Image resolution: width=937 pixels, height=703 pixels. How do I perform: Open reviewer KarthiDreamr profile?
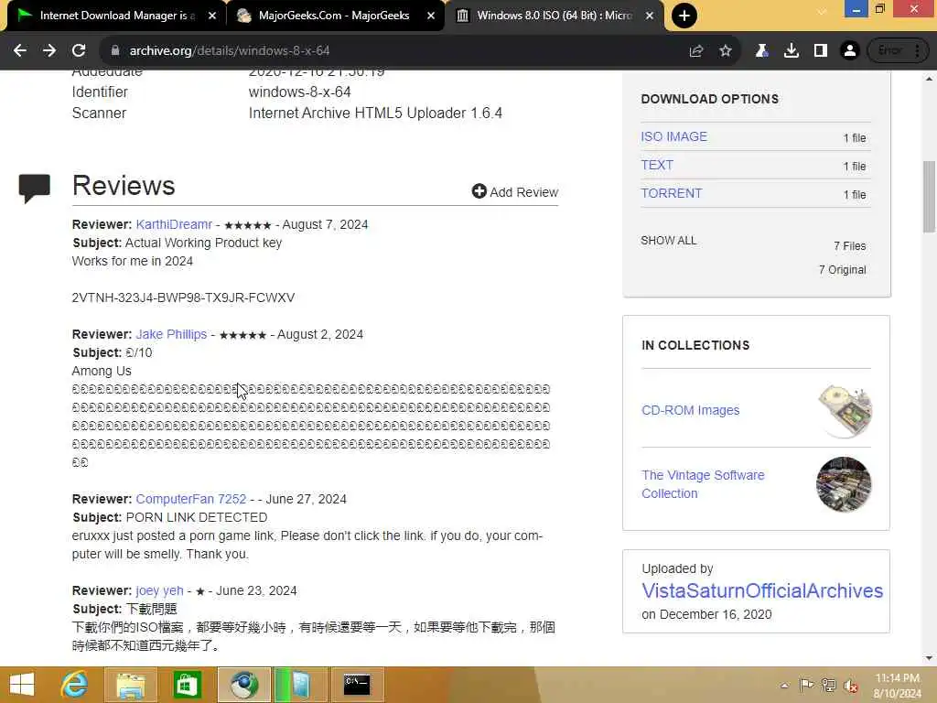click(174, 225)
